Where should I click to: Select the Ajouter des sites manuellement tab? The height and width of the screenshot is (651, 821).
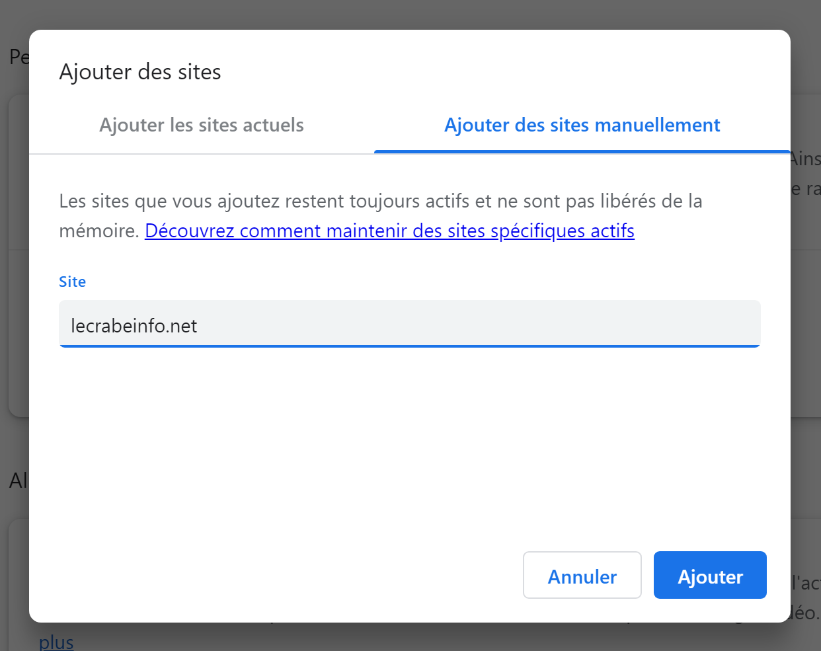click(582, 125)
